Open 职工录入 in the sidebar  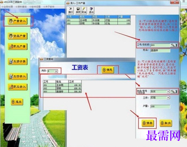(17, 87)
